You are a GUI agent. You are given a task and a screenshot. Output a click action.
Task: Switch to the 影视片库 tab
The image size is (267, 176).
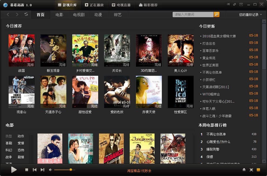click(x=67, y=5)
